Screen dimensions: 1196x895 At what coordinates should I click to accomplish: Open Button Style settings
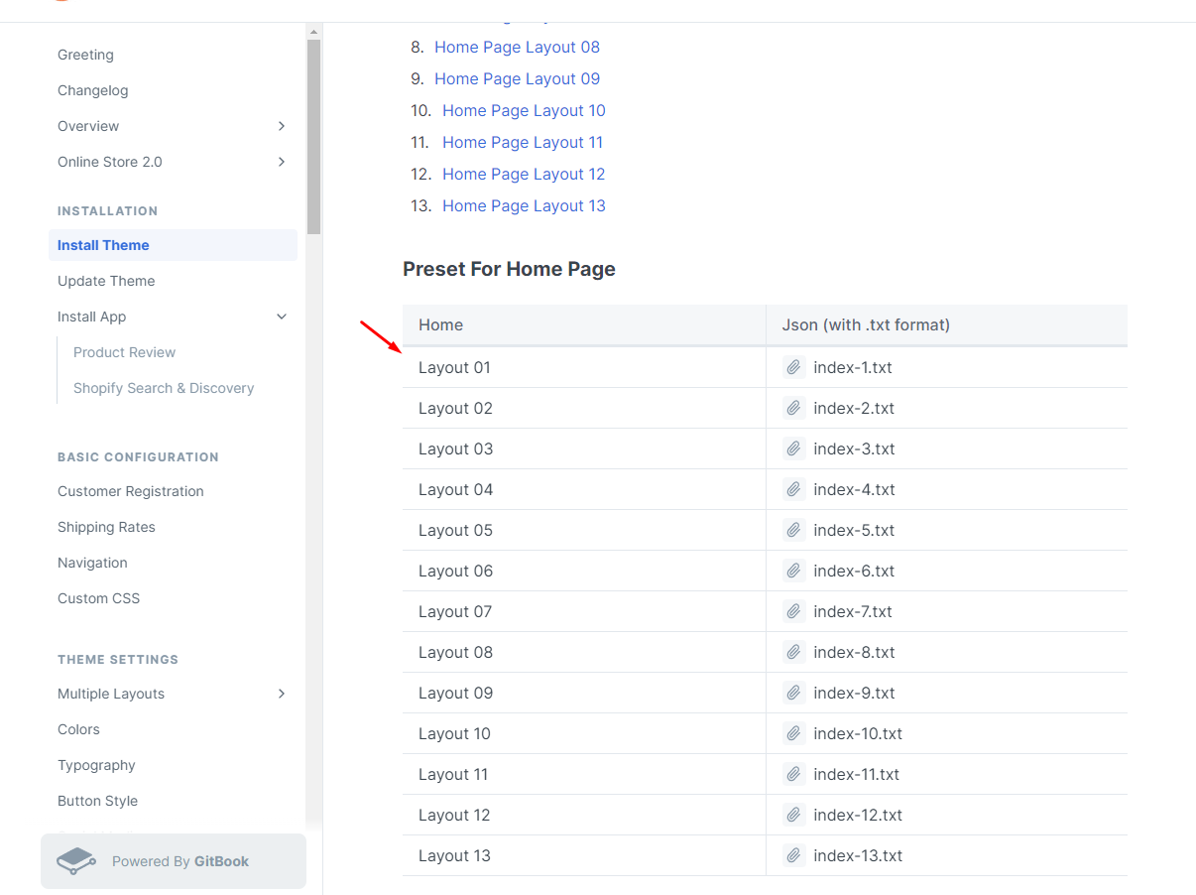97,801
